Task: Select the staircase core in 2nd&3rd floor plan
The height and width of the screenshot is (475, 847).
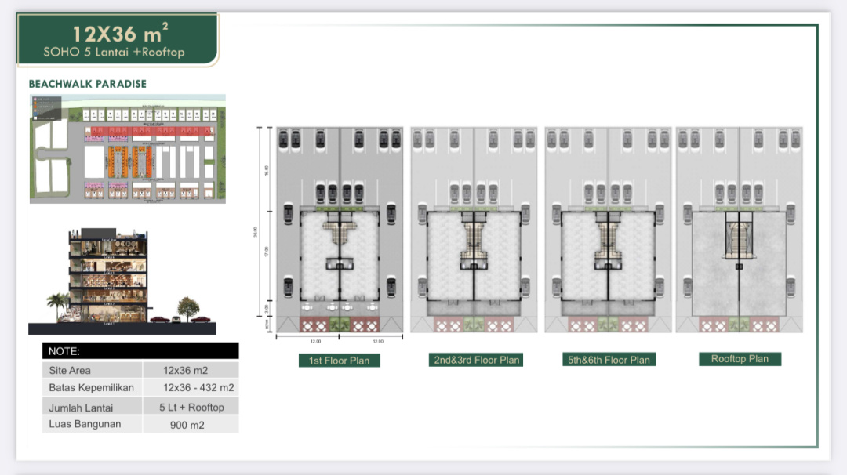Action: (474, 241)
